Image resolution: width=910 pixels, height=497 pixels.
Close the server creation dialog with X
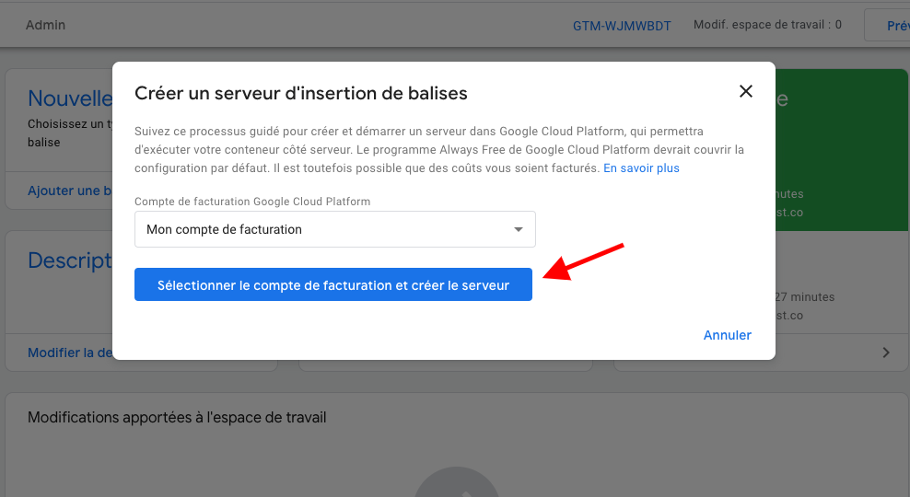746,92
